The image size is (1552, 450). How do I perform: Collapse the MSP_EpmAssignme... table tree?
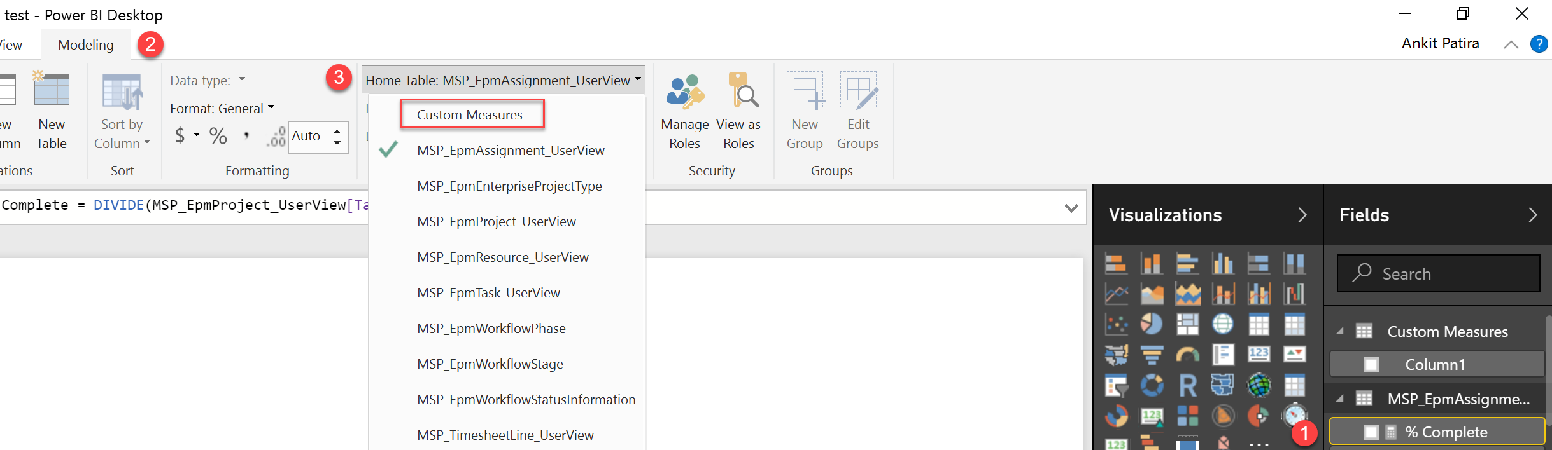click(1339, 399)
